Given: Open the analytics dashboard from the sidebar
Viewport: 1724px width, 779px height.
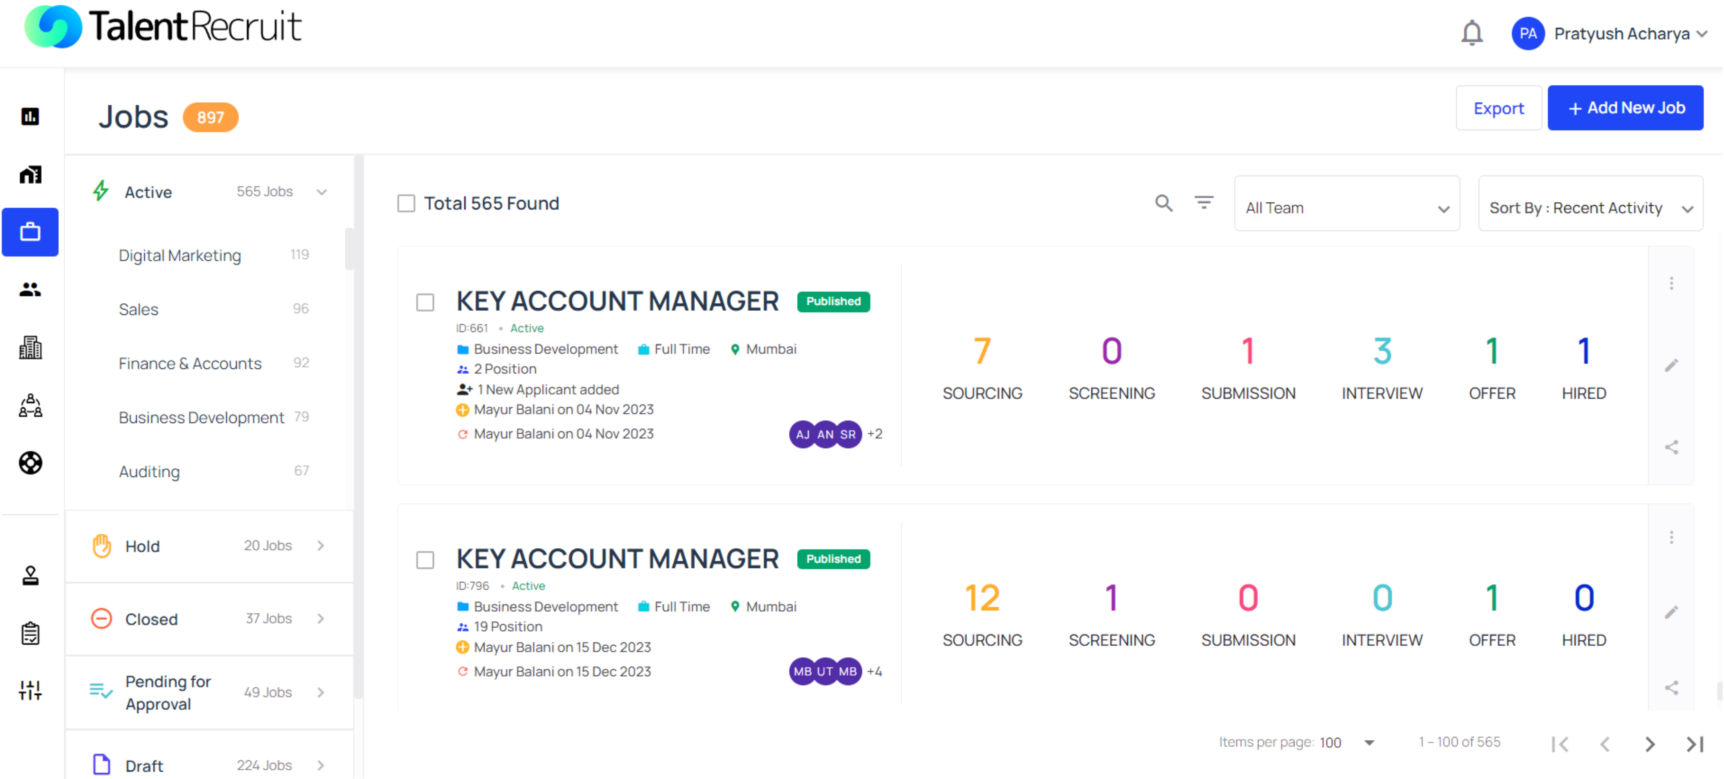Looking at the screenshot, I should (29, 116).
